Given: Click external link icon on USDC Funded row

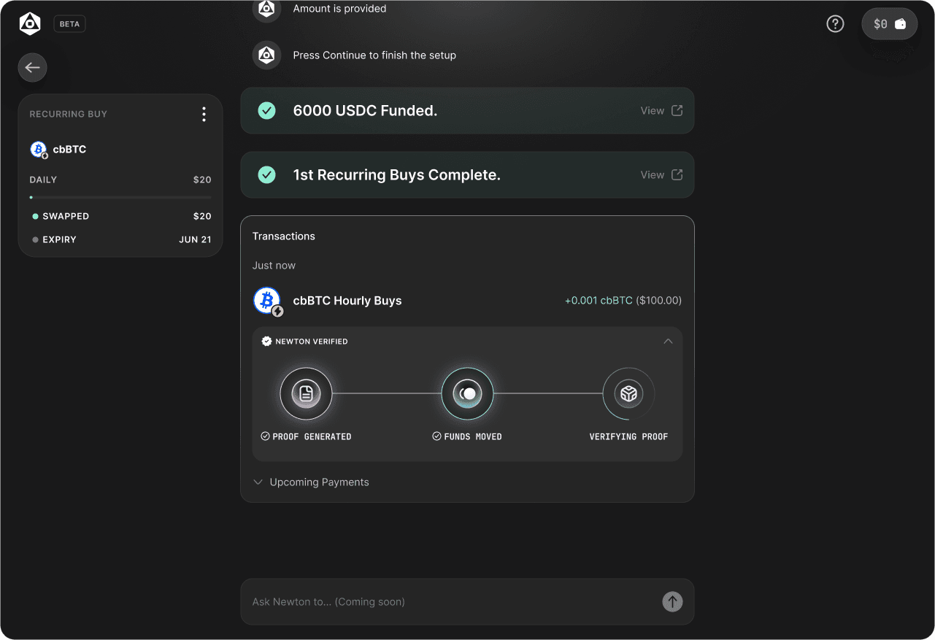Looking at the screenshot, I should pyautogui.click(x=677, y=111).
